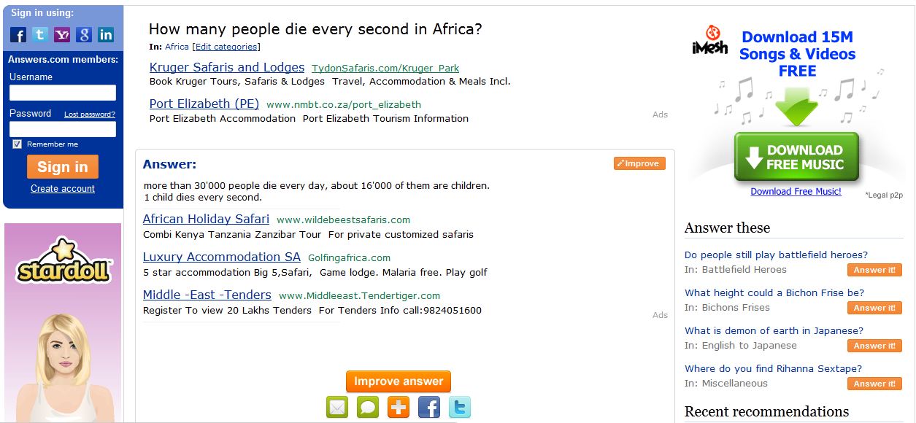
Task: Click the green speech bubble comment icon
Action: (368, 407)
